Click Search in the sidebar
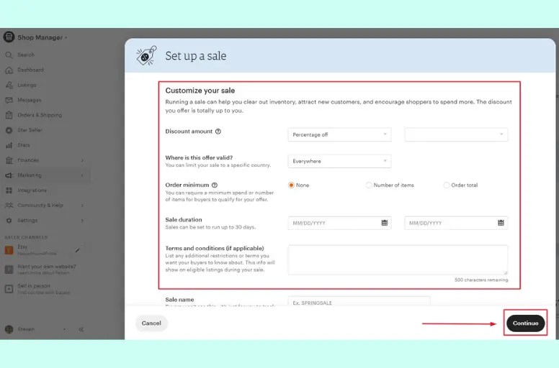 (x=26, y=55)
